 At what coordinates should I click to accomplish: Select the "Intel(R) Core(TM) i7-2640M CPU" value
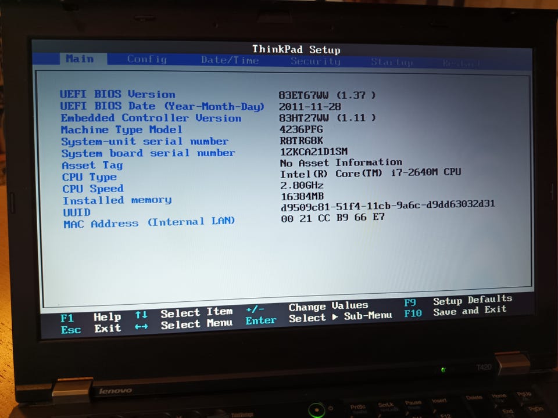point(370,173)
